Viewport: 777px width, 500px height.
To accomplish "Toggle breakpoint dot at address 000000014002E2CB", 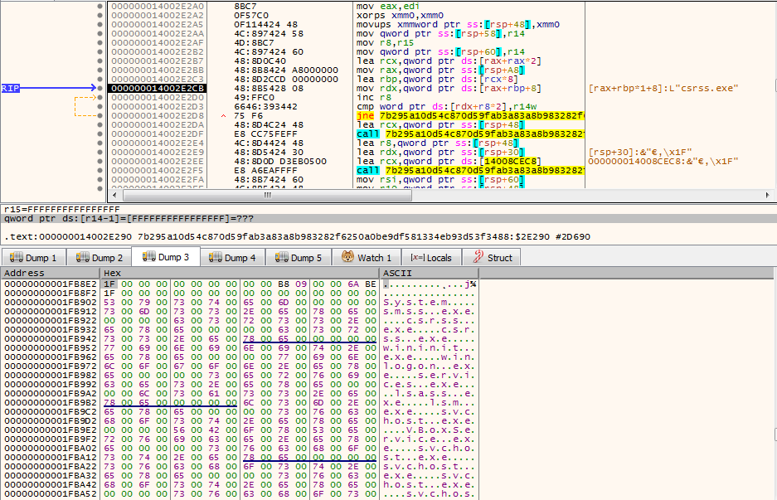I will tap(100, 88).
